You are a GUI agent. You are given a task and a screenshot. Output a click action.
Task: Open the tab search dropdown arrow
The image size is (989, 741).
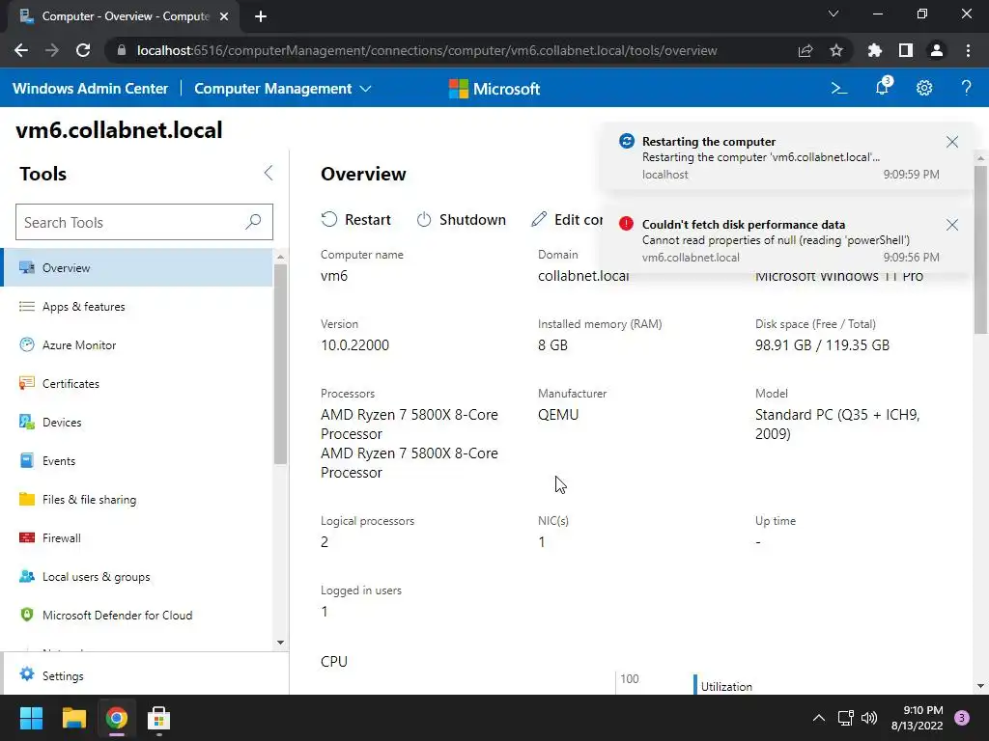[834, 14]
